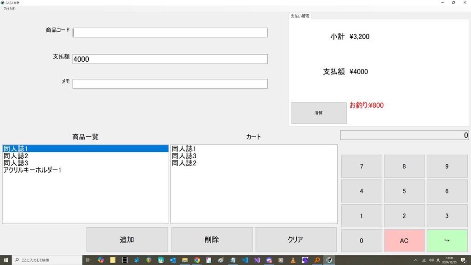The image size is (471, 265).
Task: Select 同人誌1 in the 商品一覧 list
Action: click(86, 149)
